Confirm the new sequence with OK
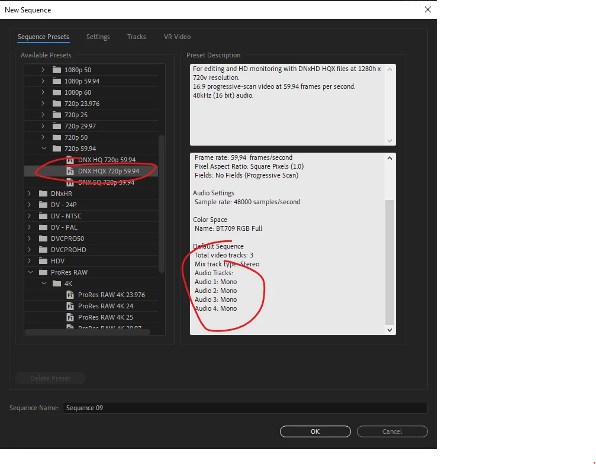Image resolution: width=596 pixels, height=464 pixels. [x=315, y=431]
